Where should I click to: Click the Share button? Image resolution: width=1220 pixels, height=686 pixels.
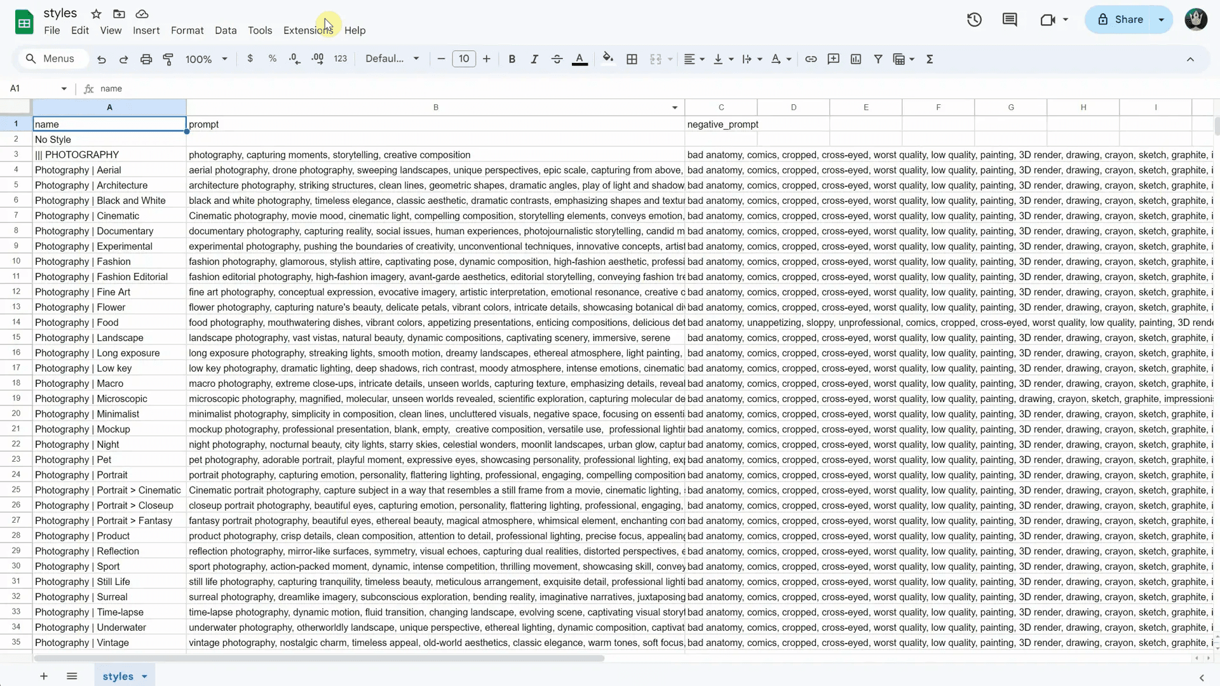[1126, 20]
